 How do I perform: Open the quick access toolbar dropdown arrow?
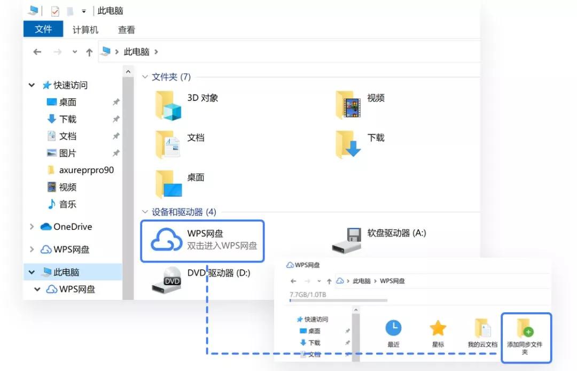(84, 10)
